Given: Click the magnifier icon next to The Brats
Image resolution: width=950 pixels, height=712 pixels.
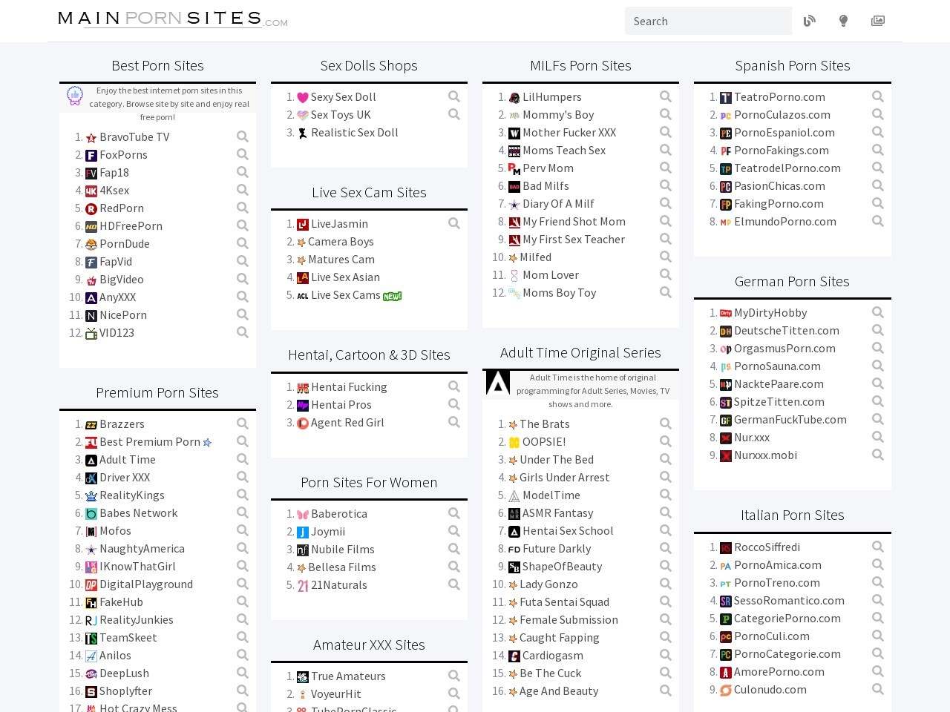Looking at the screenshot, I should 666,423.
